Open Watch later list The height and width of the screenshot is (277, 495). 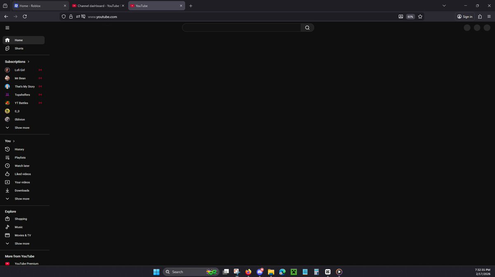tap(24, 166)
